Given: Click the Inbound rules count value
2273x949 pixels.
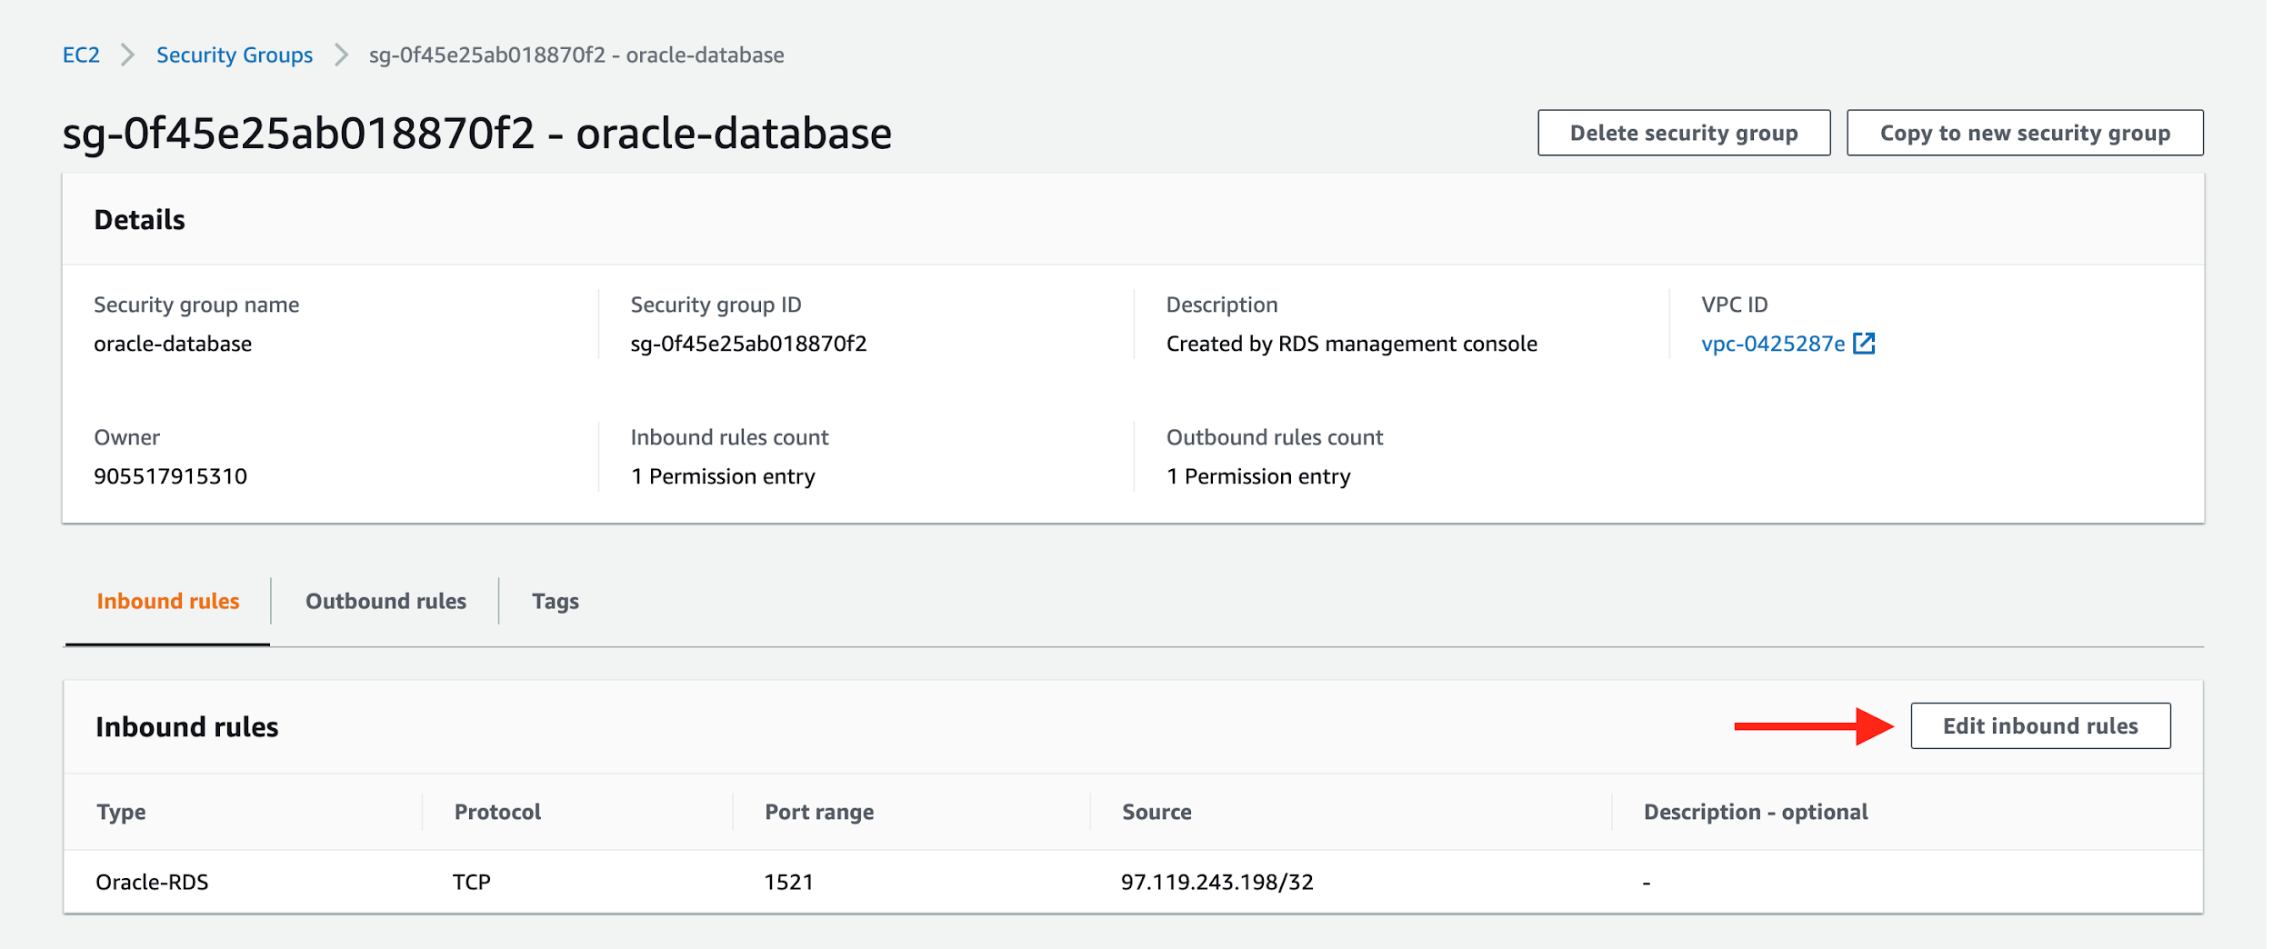Looking at the screenshot, I should (723, 474).
